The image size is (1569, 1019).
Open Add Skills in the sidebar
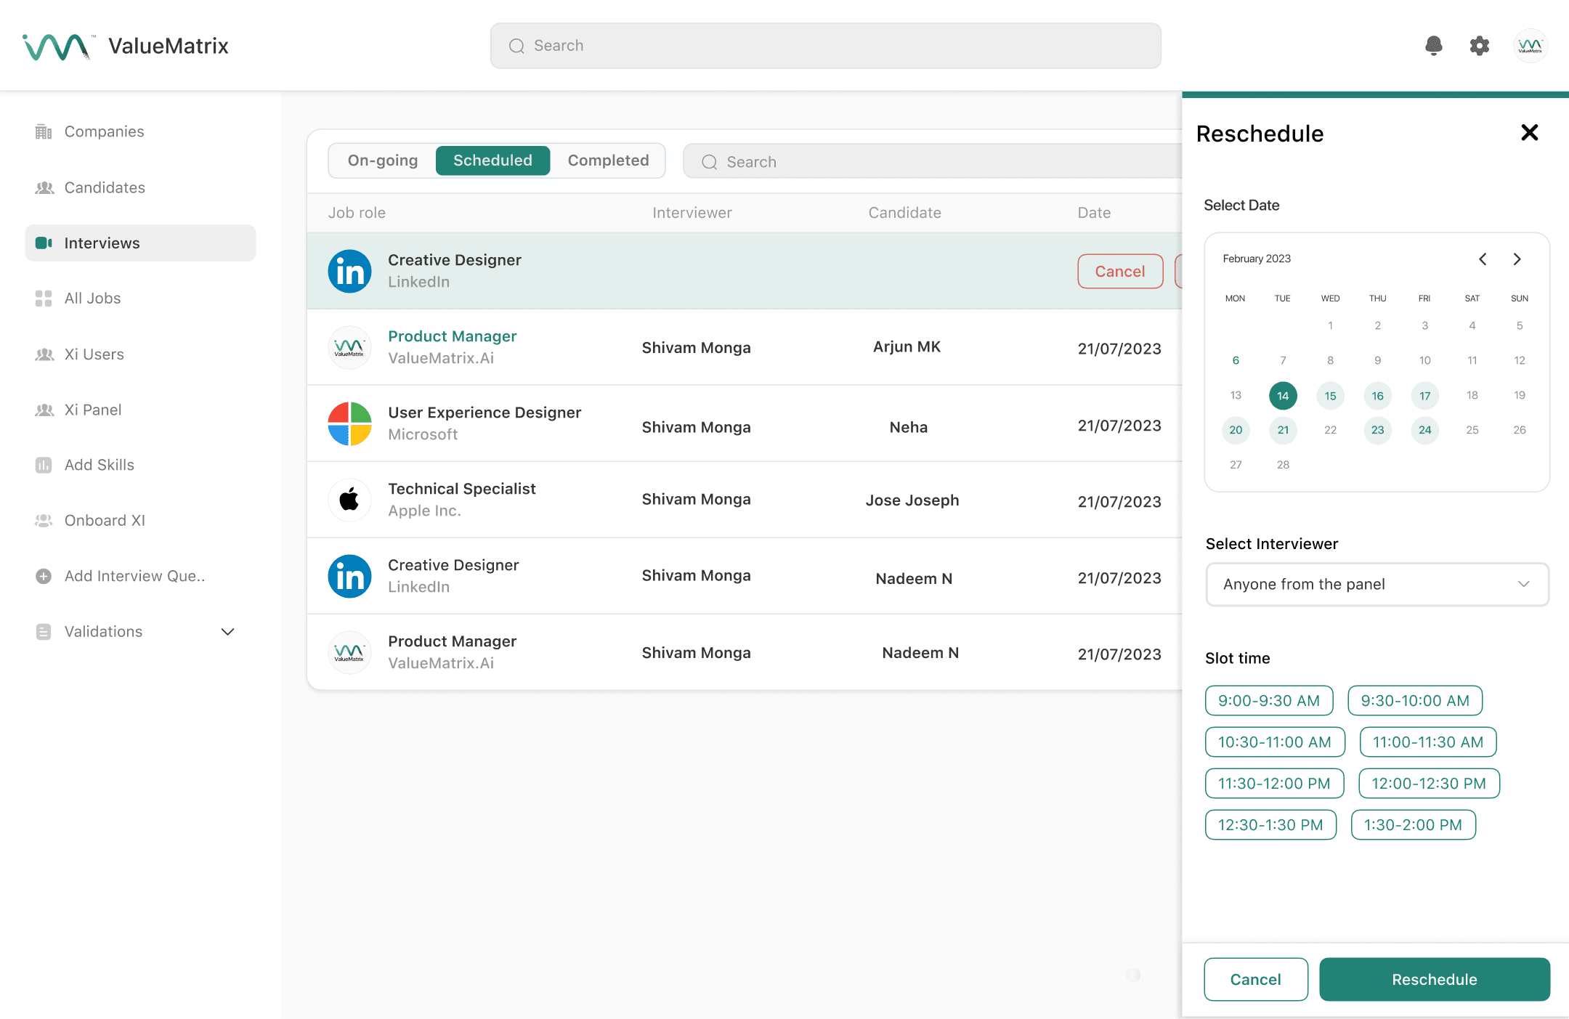(99, 465)
